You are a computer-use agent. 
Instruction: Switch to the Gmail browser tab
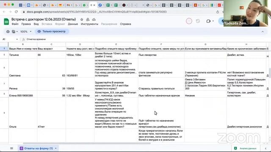point(68,5)
